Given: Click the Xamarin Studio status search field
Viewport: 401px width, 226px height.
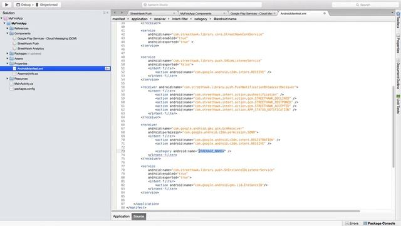Looking at the screenshot, I should point(202,4).
